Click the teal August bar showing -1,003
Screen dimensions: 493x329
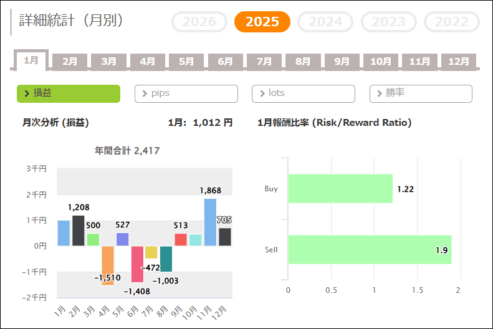click(166, 259)
